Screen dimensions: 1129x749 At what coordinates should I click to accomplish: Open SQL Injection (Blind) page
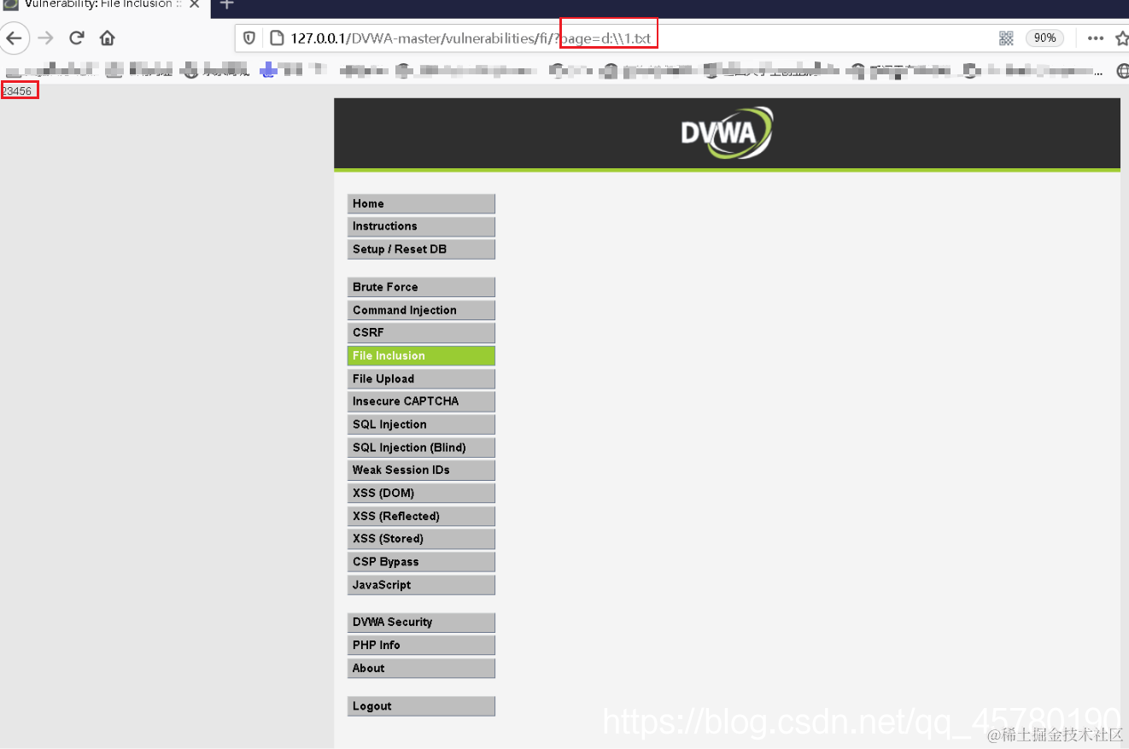pyautogui.click(x=421, y=448)
